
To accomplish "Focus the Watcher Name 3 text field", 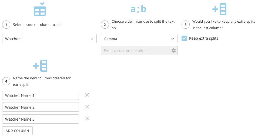I will point(41,119).
